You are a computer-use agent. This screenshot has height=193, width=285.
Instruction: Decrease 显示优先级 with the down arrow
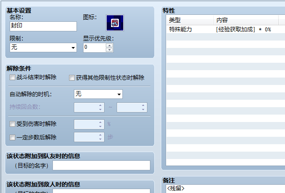coord(109,50)
